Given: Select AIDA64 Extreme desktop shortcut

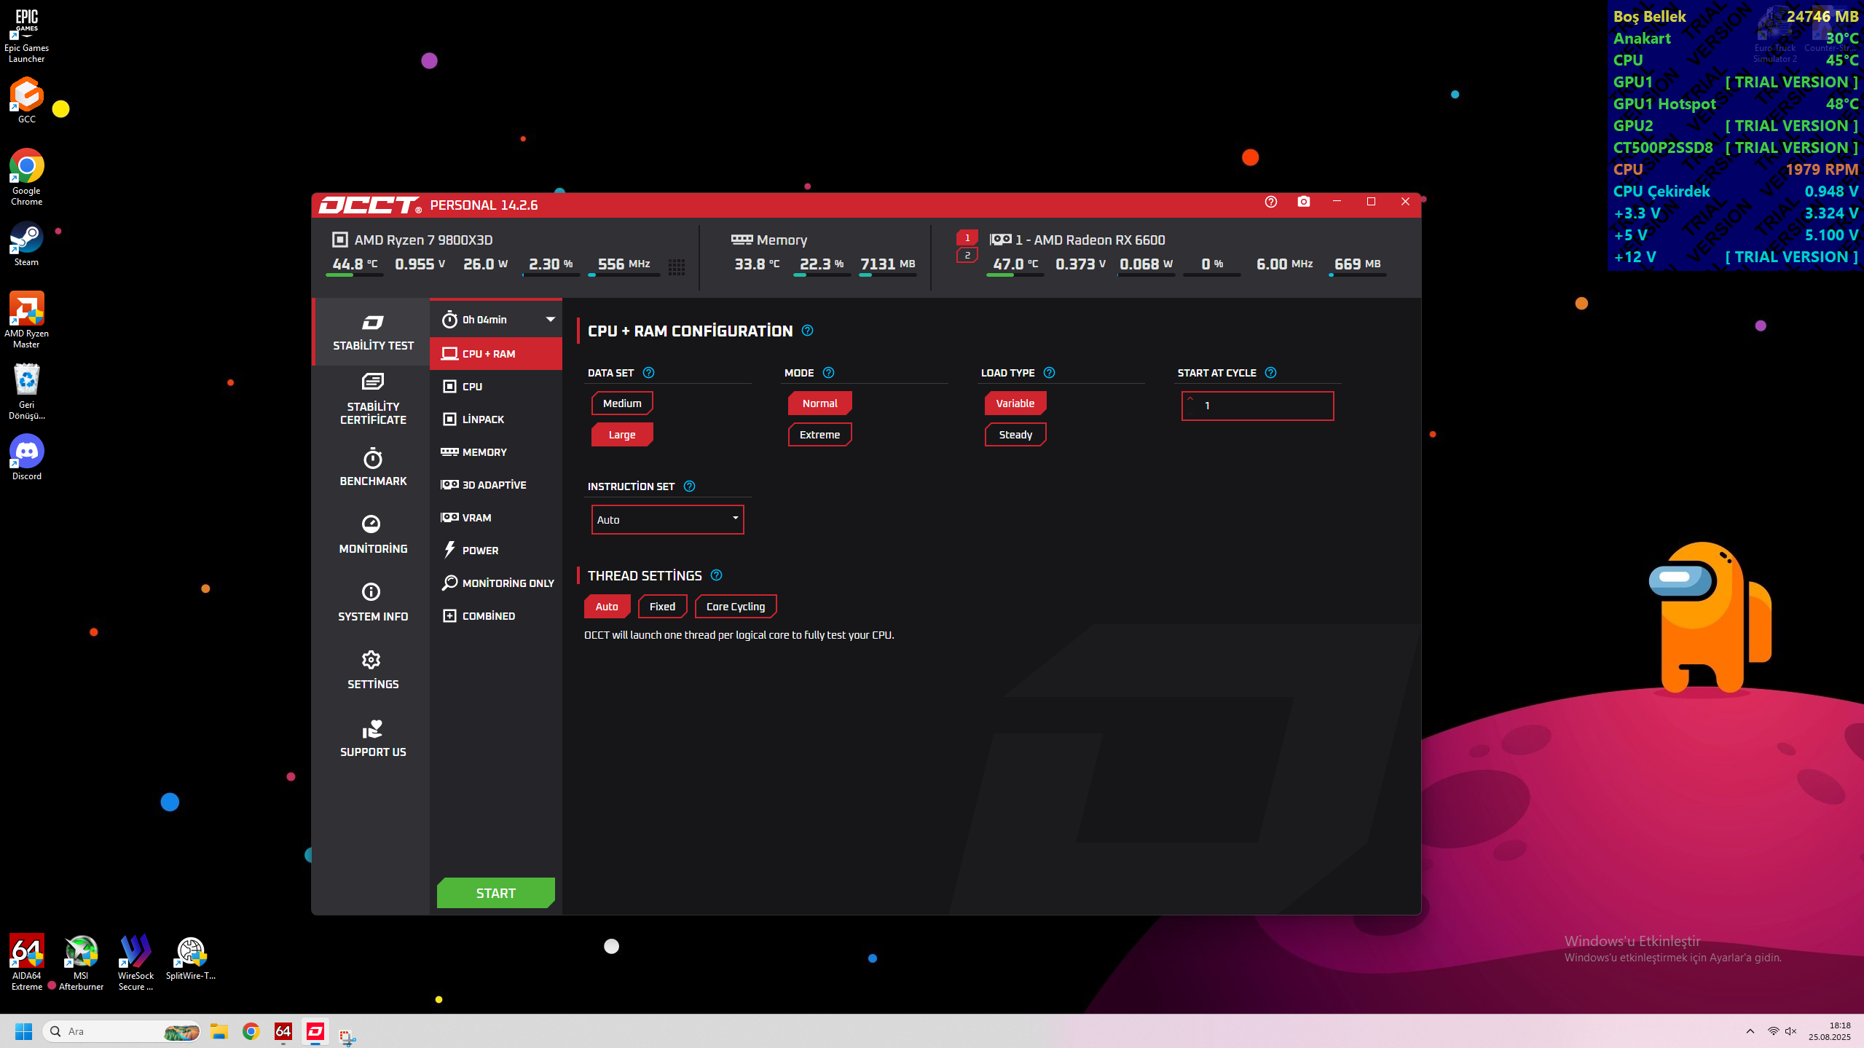Looking at the screenshot, I should (x=27, y=962).
